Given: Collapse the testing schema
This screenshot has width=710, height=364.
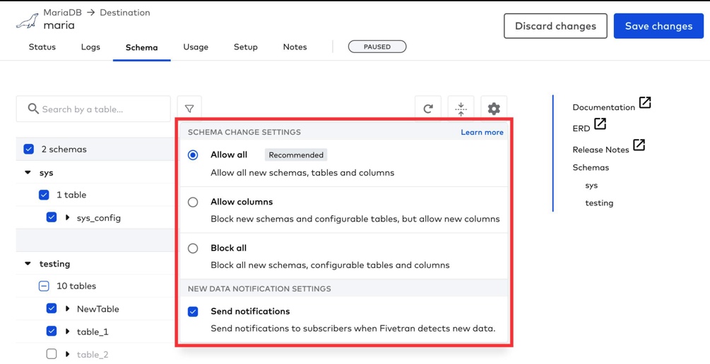Looking at the screenshot, I should click(x=28, y=263).
